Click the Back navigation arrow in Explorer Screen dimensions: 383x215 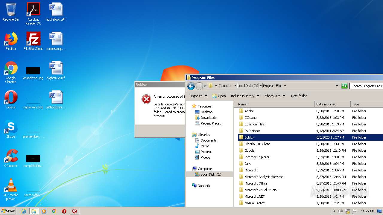tap(191, 86)
